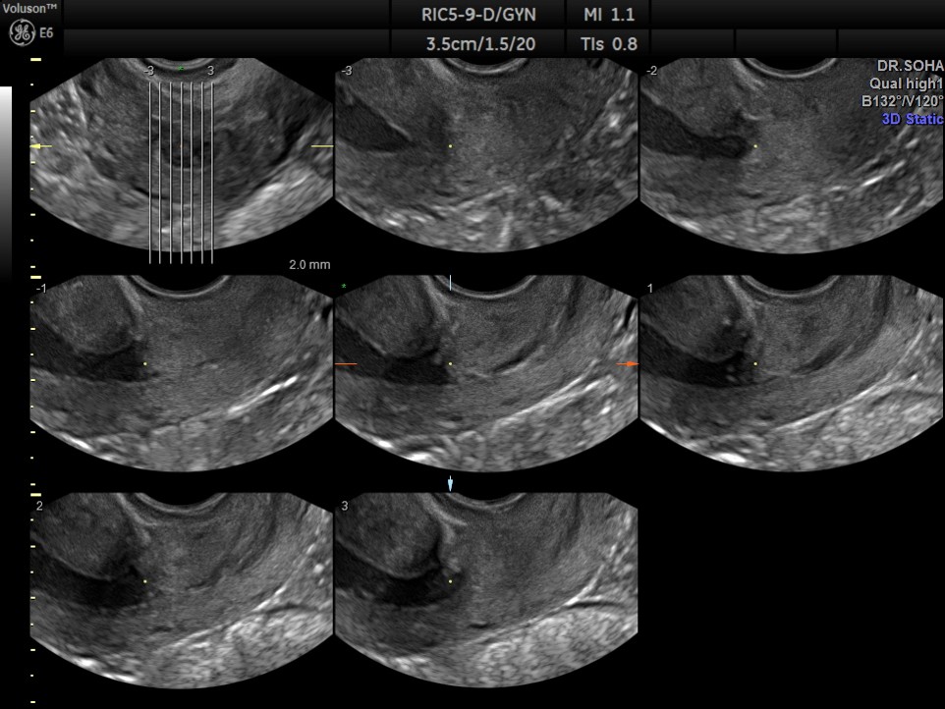Click the light blue arrow below the center slice
945x709 pixels.
(450, 483)
